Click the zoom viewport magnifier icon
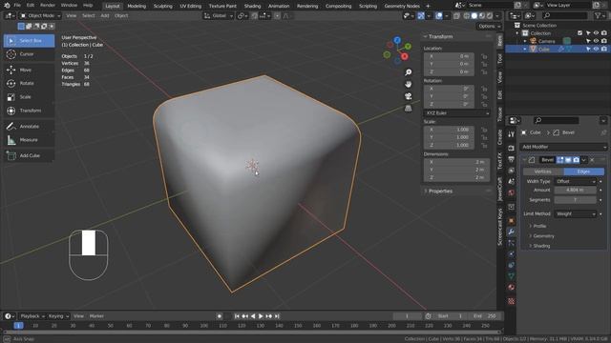The width and height of the screenshot is (611, 343). tap(408, 72)
